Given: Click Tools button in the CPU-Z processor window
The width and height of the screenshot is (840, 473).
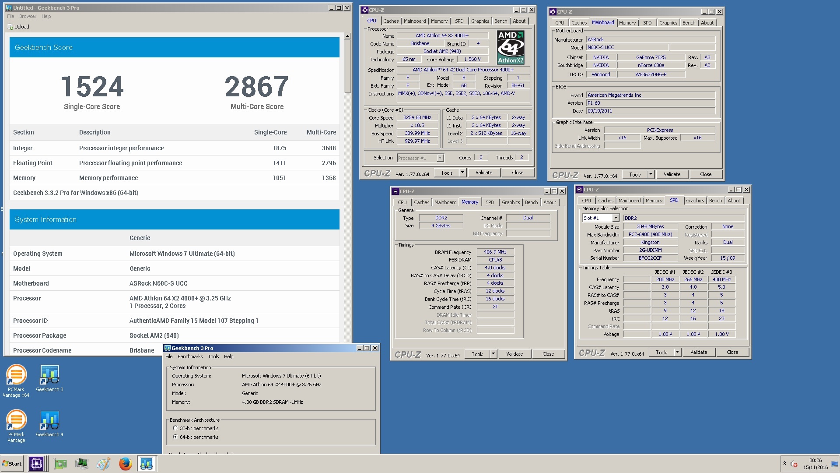Looking at the screenshot, I should 447,173.
